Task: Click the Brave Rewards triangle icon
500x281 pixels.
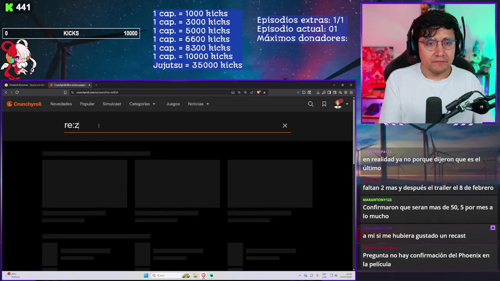Action: [x=264, y=92]
